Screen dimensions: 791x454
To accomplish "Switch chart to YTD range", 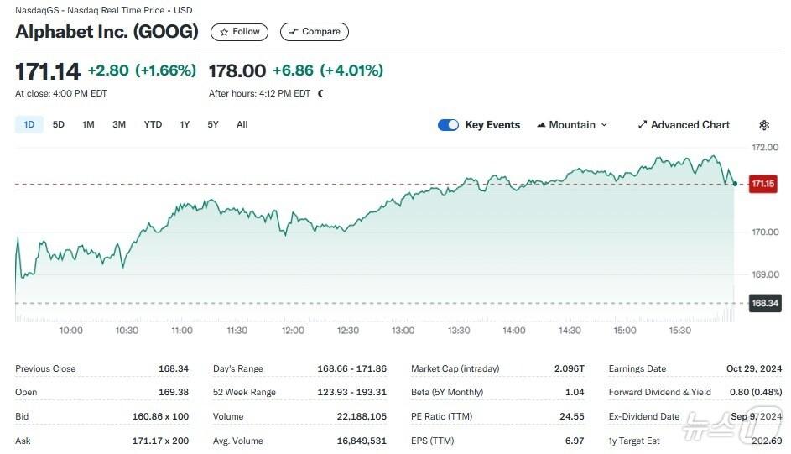I will click(x=153, y=125).
